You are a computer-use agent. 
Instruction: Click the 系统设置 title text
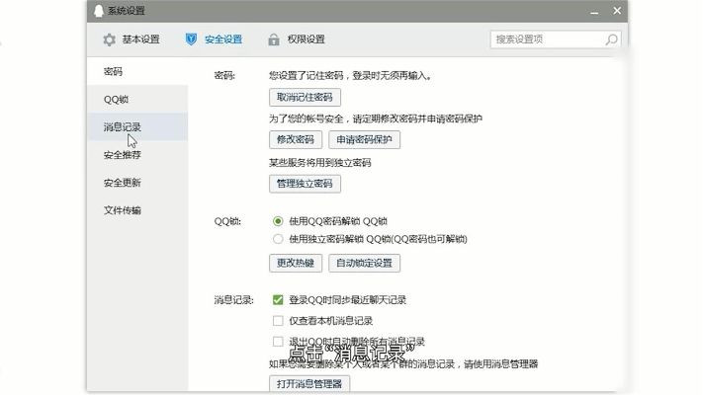pyautogui.click(x=127, y=11)
